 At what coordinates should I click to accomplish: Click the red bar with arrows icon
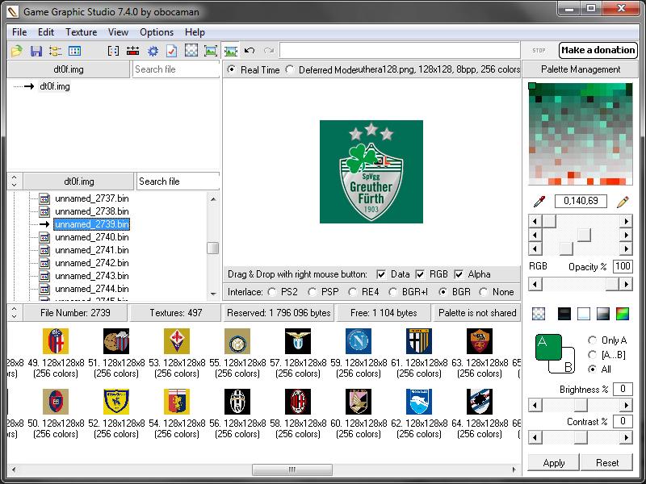tap(132, 51)
